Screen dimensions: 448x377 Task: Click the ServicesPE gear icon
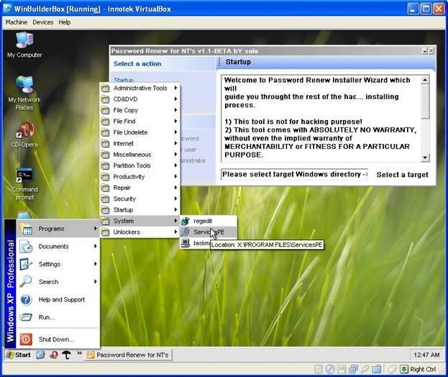186,232
